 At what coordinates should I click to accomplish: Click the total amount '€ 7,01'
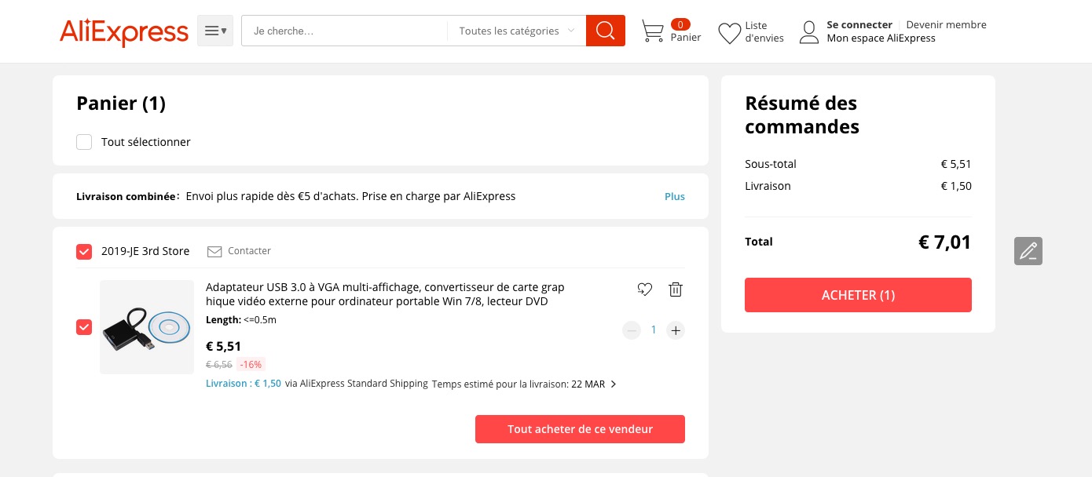click(945, 242)
